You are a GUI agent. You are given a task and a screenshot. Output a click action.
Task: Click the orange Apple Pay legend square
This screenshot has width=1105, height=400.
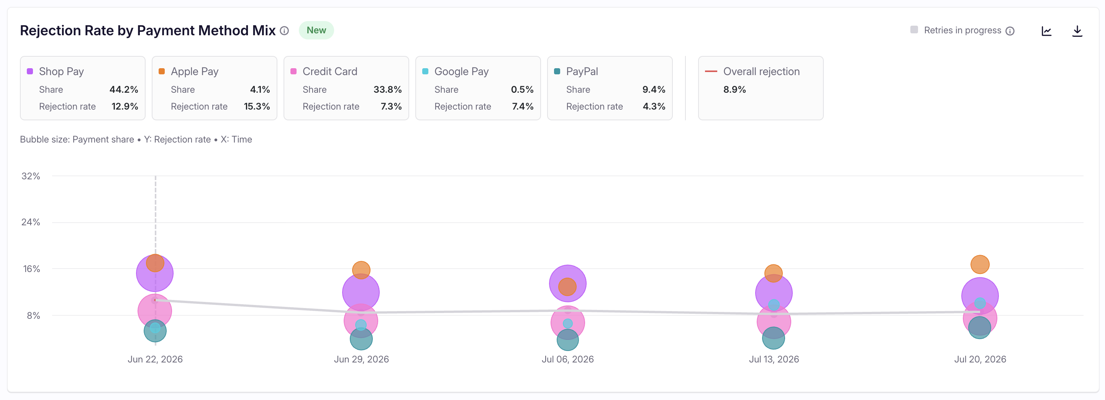click(x=162, y=71)
